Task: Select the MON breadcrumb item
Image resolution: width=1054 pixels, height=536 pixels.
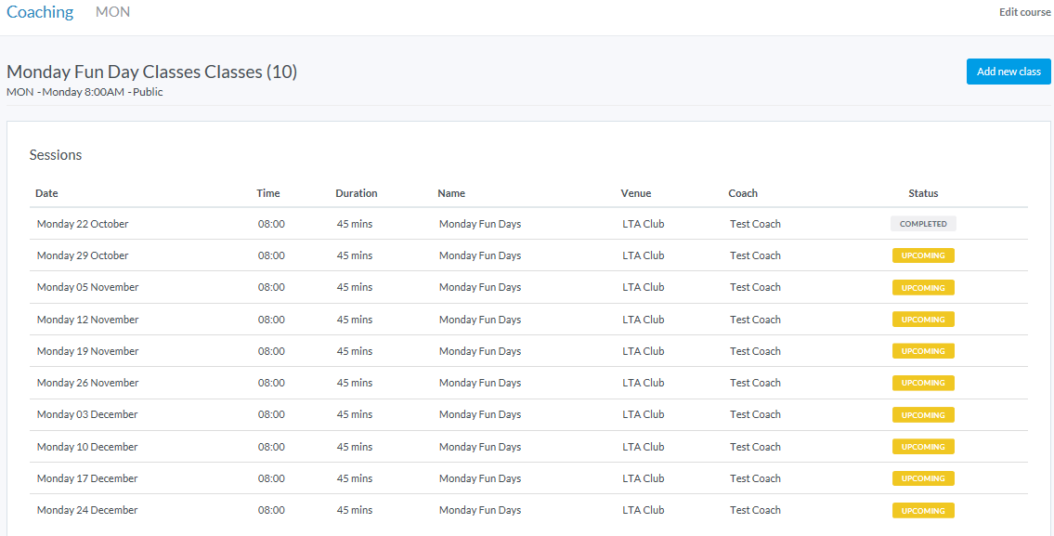Action: (x=112, y=12)
